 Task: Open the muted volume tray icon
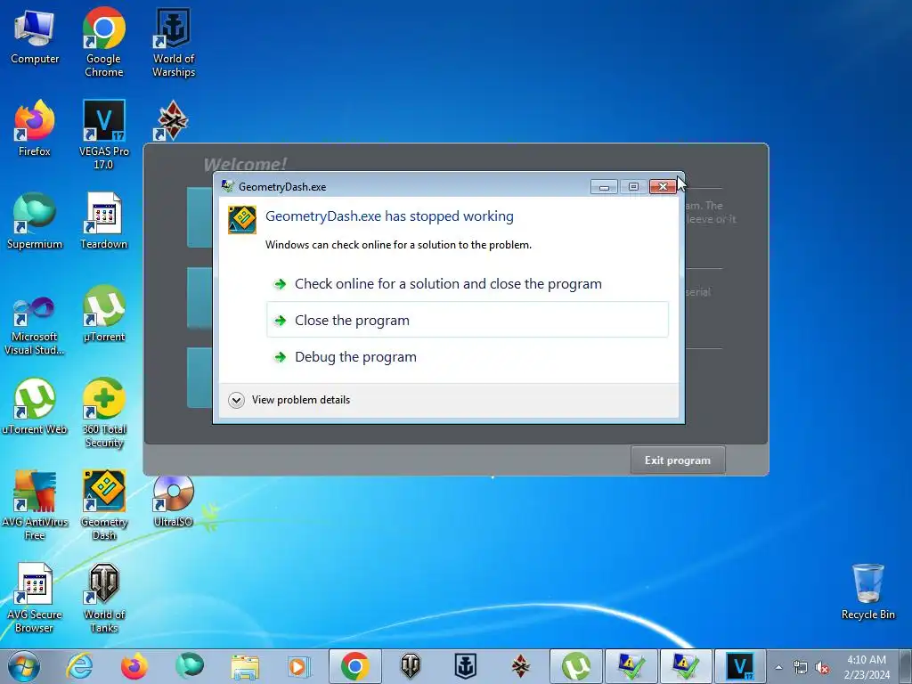click(822, 667)
